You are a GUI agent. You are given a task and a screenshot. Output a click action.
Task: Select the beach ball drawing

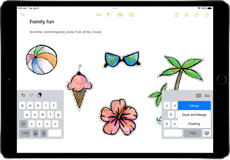point(41,60)
